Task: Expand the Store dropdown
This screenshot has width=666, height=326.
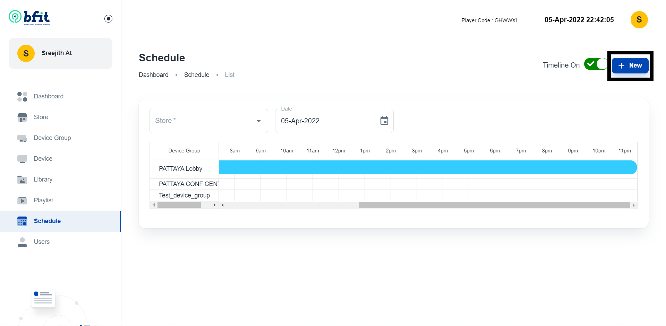Action: pyautogui.click(x=208, y=121)
